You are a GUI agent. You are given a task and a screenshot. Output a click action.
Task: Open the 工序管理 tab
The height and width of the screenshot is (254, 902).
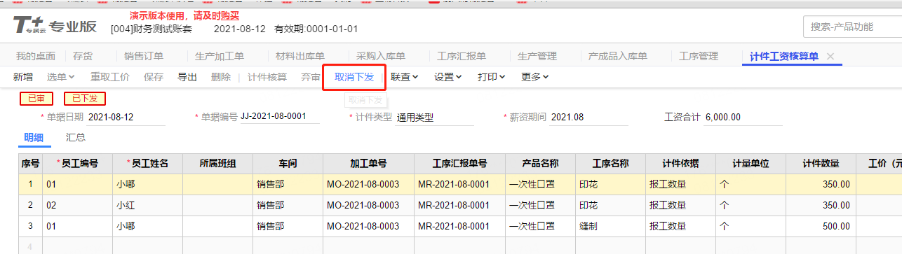point(699,56)
